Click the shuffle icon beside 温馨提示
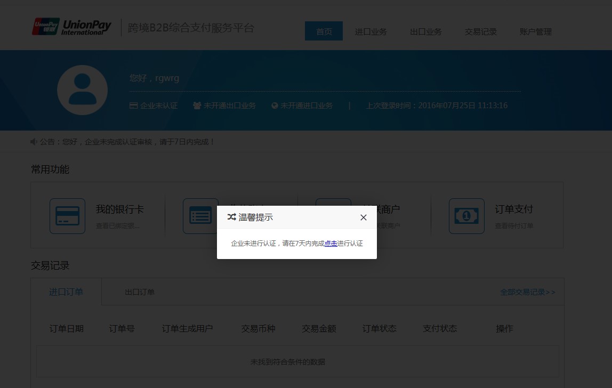Screen dimensions: 612x388 [231, 217]
